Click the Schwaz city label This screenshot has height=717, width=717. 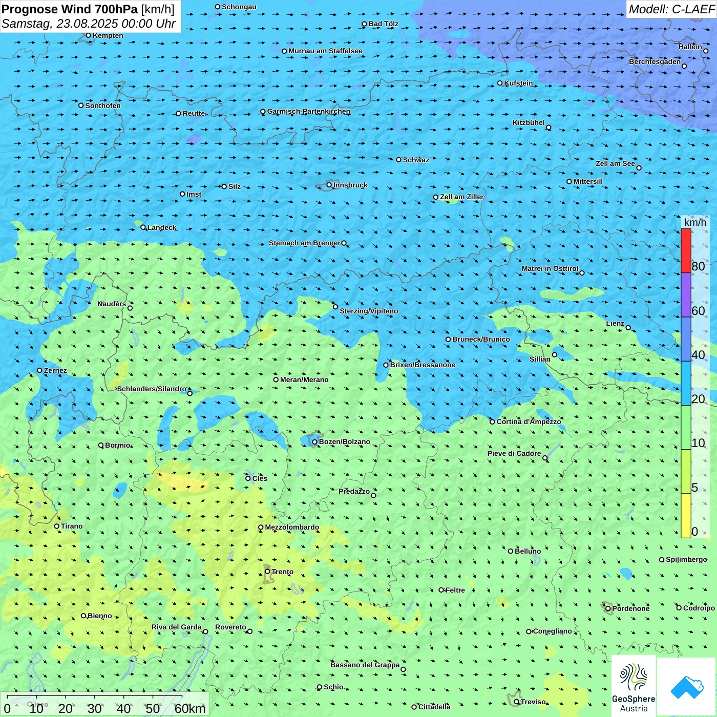point(416,160)
